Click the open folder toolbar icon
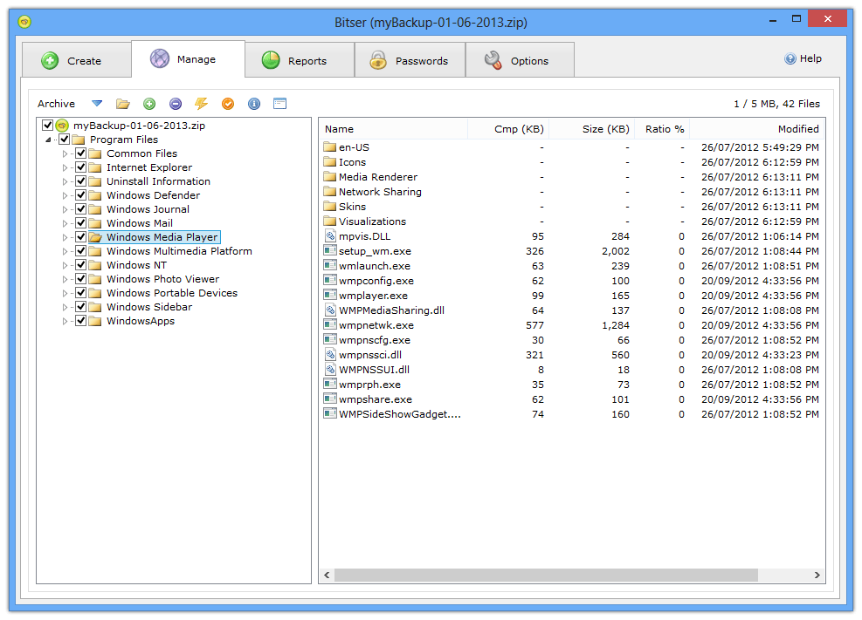This screenshot has height=620, width=862. tap(122, 104)
